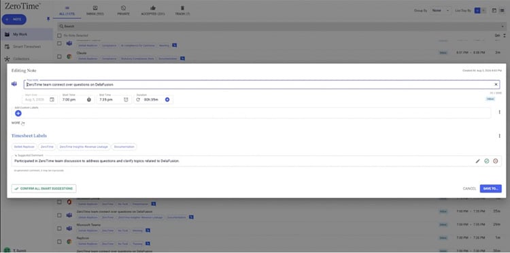Add a custom label with blue plus

pyautogui.click(x=18, y=113)
